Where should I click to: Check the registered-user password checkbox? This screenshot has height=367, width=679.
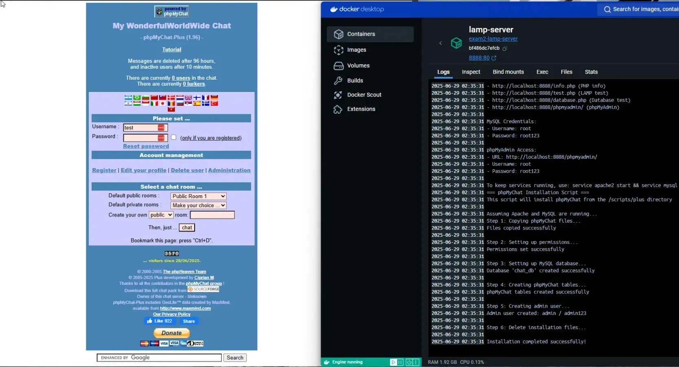[x=173, y=137]
